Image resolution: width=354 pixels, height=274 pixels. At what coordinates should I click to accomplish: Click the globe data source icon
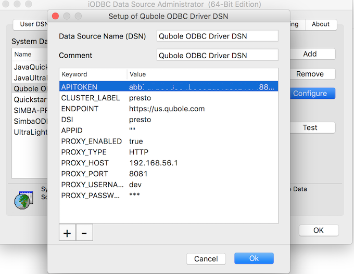point(24,200)
